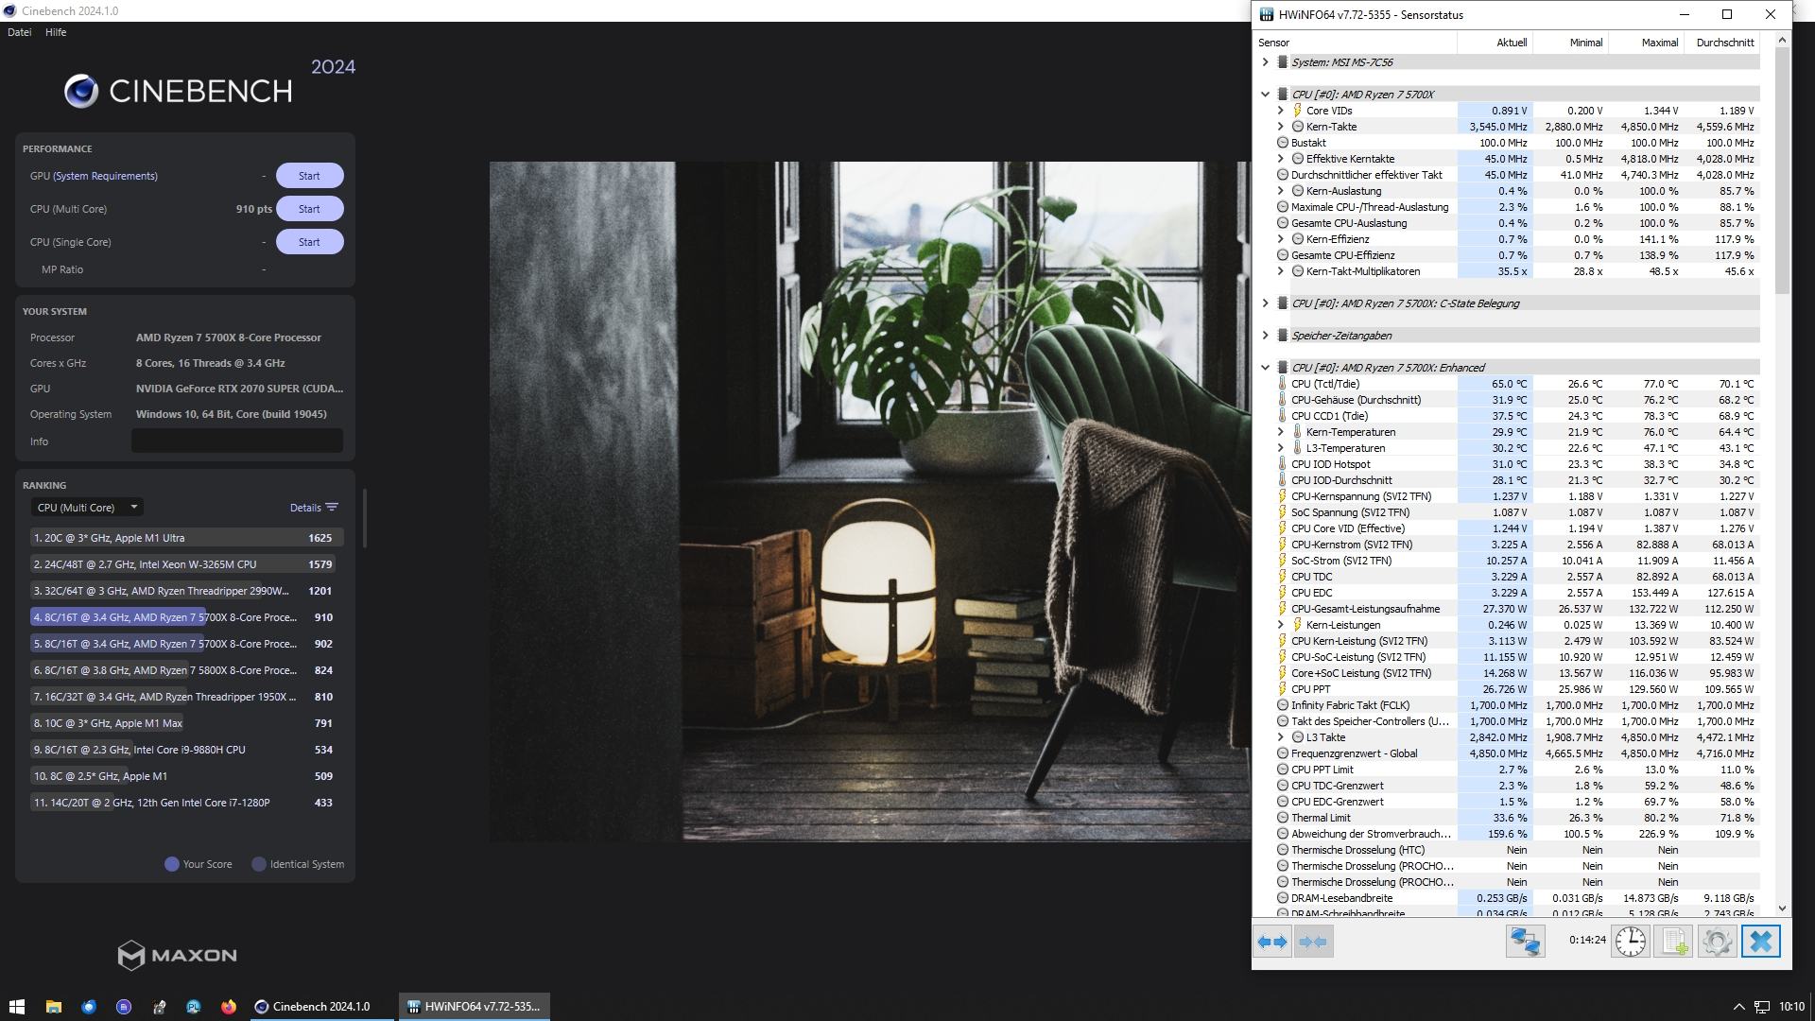Expand Kern-Takte sensor row

click(x=1281, y=127)
